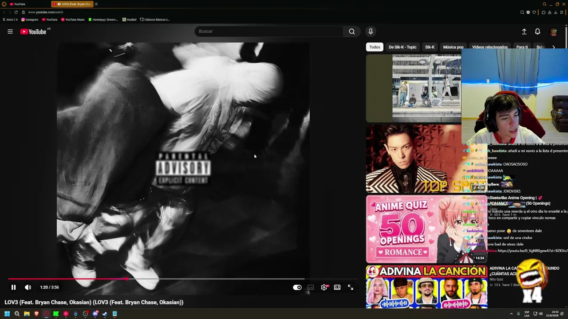Open a new browser tab
Viewport: 568px width, 319px height.
tap(96, 4)
